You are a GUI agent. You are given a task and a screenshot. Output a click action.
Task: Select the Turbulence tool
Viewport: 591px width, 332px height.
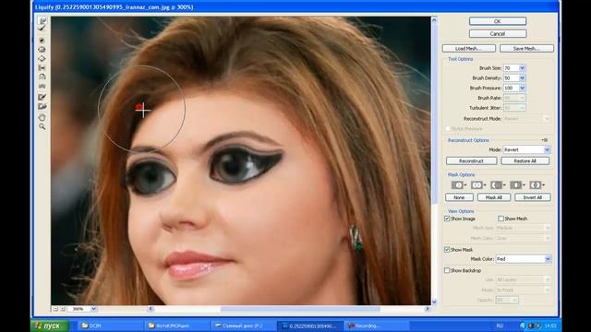tap(42, 87)
